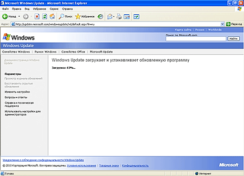The image size is (244, 176).
Task: Print the page with printer icon
Action: (119, 16)
